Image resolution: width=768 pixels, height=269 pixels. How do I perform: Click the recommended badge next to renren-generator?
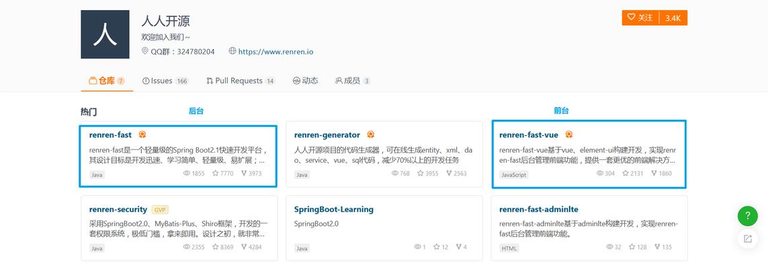pos(371,134)
